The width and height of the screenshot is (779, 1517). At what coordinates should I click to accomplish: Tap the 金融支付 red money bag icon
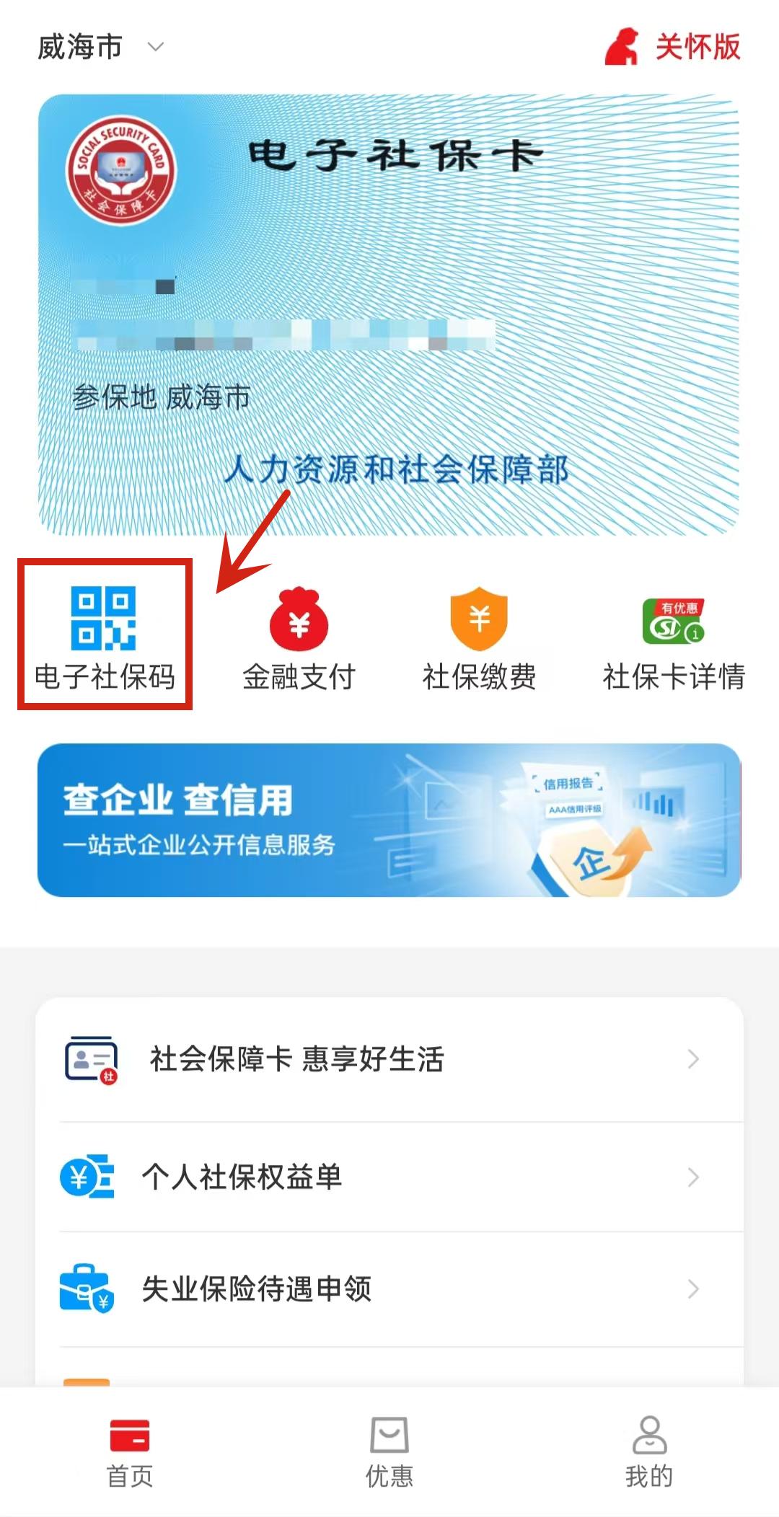pos(299,619)
